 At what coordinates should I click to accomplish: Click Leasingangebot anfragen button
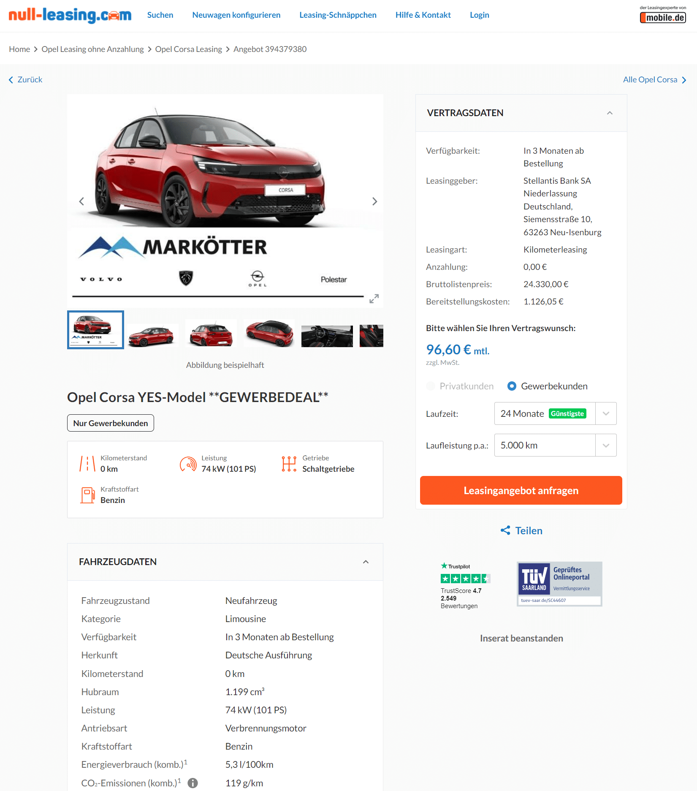click(x=521, y=490)
